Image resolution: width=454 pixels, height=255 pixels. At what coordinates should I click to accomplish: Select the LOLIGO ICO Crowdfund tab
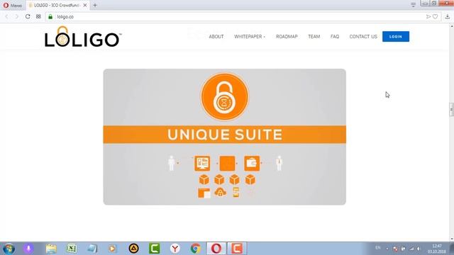point(57,5)
